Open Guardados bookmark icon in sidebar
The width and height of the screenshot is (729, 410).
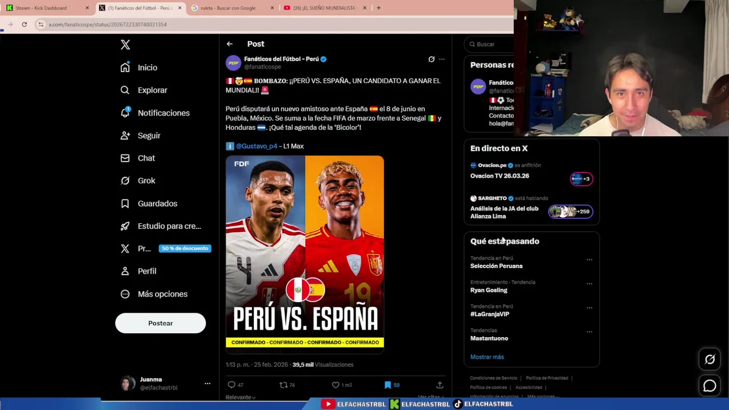[x=125, y=203]
